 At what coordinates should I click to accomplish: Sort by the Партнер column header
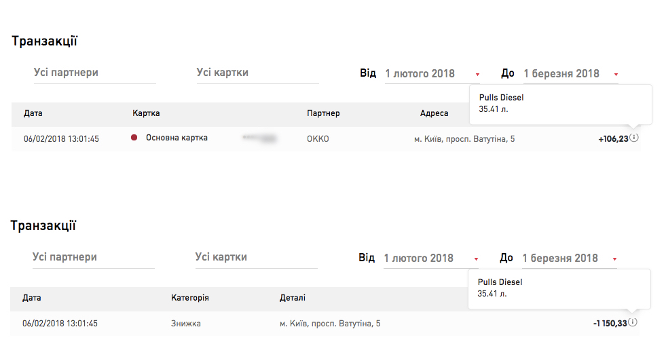point(323,113)
